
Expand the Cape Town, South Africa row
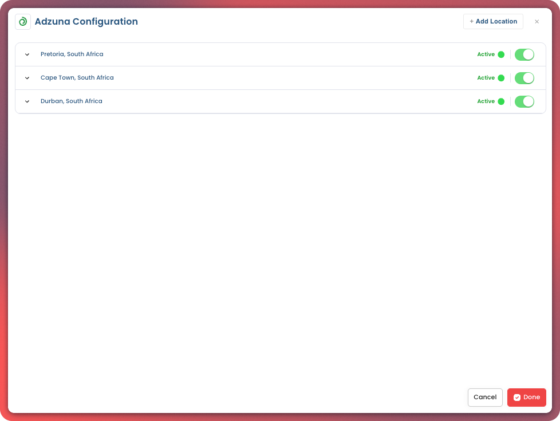coord(27,77)
